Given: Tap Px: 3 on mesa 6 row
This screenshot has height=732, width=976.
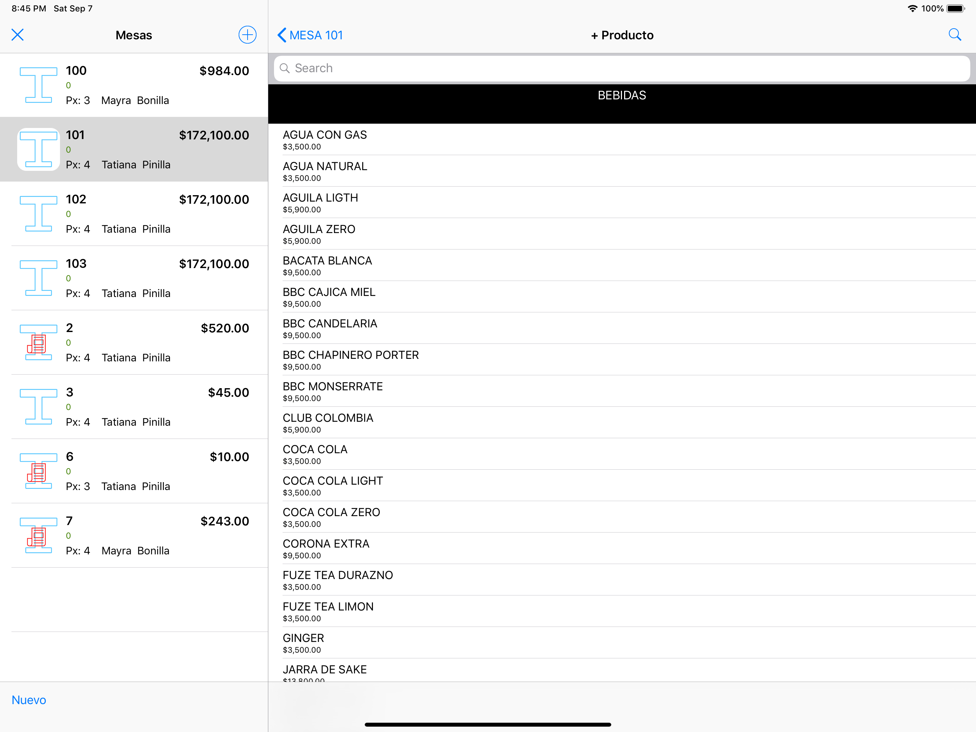Looking at the screenshot, I should (78, 486).
